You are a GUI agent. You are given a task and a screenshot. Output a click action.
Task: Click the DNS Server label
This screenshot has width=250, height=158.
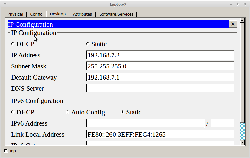tap(28, 89)
